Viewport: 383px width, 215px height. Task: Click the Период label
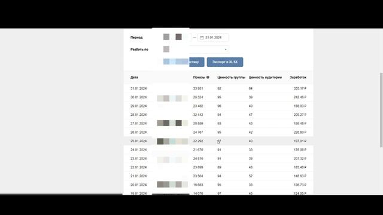coord(136,38)
